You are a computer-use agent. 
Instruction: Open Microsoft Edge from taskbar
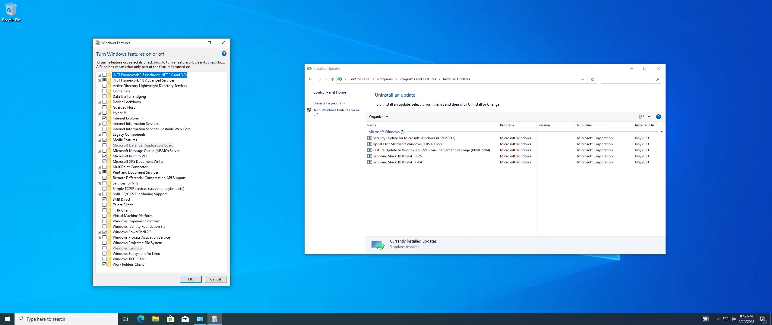141,319
